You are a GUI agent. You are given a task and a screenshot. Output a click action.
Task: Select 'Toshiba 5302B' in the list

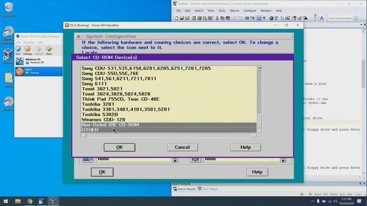(169, 114)
